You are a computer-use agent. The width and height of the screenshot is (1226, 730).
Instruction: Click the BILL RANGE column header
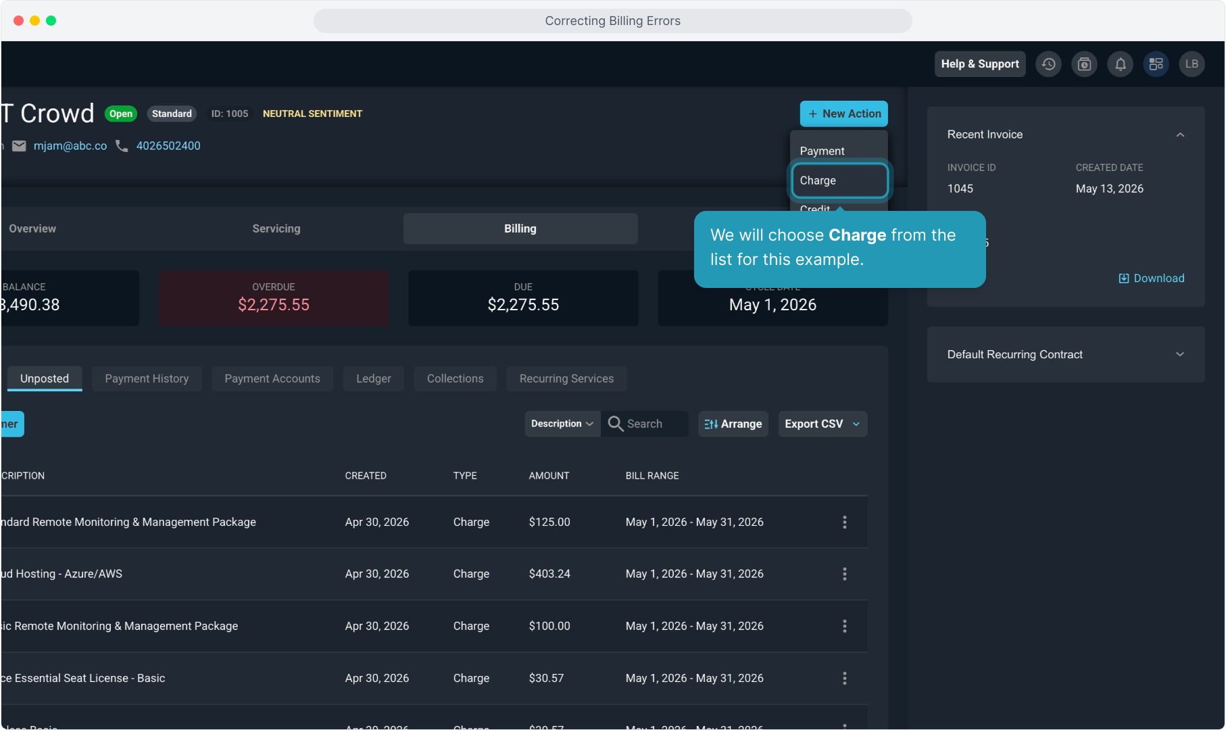click(652, 476)
